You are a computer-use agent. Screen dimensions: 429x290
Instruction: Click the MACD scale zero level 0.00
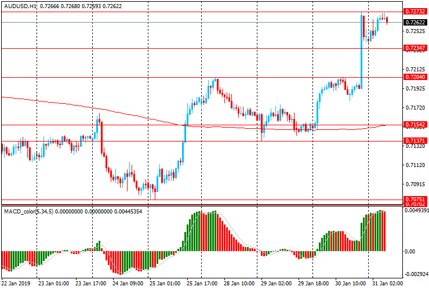409,251
